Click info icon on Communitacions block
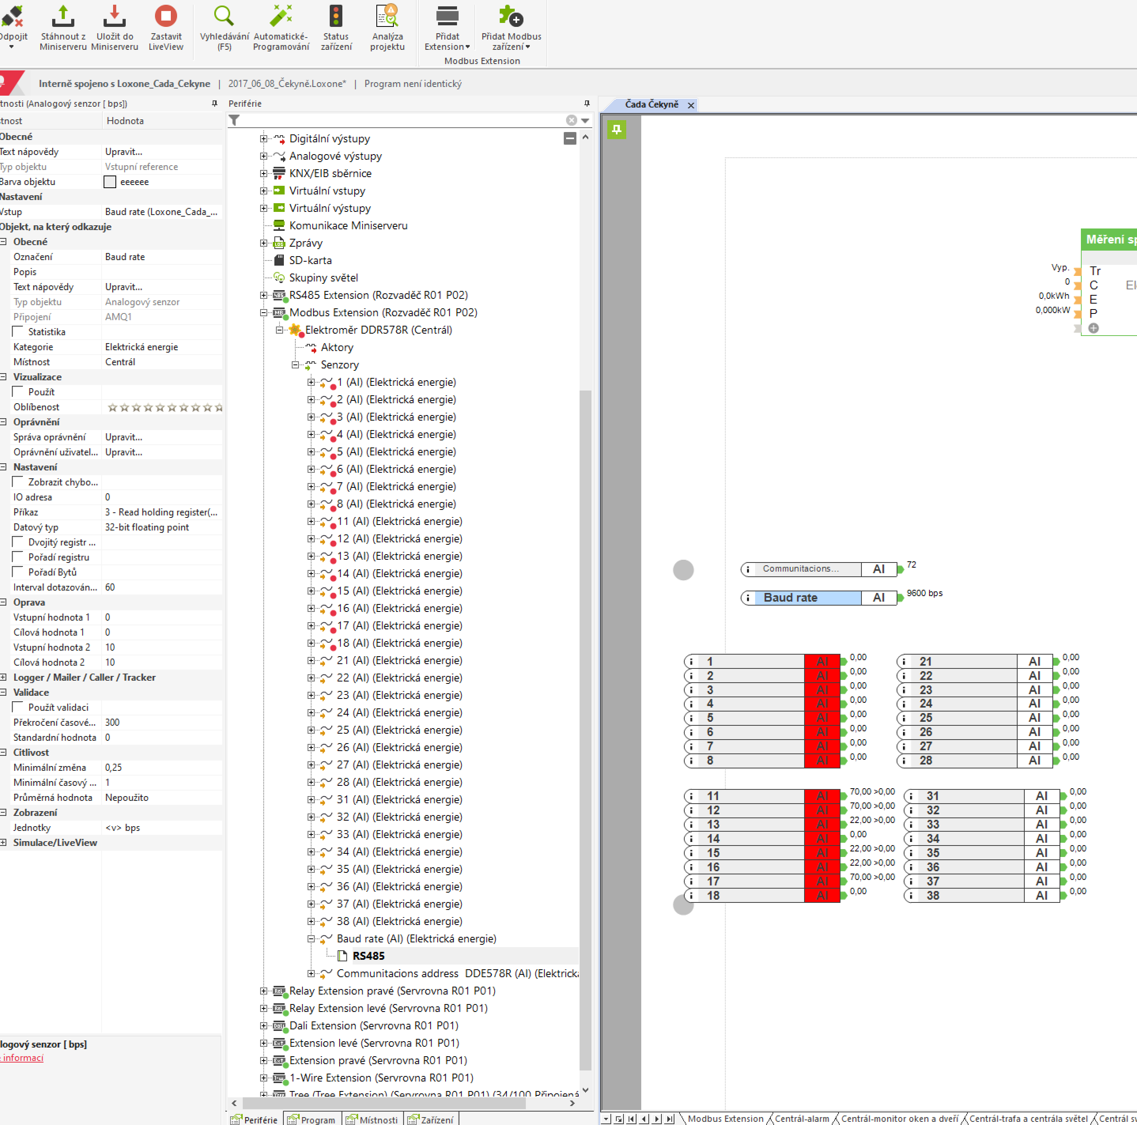The width and height of the screenshot is (1137, 1125). click(x=748, y=569)
